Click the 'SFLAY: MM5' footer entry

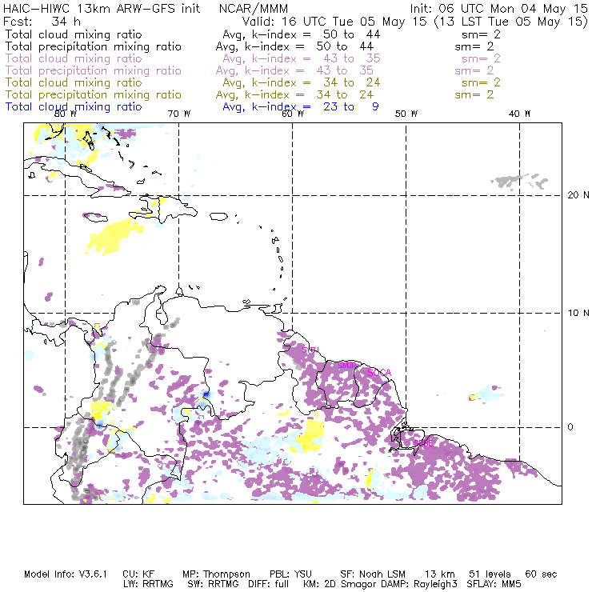click(494, 584)
